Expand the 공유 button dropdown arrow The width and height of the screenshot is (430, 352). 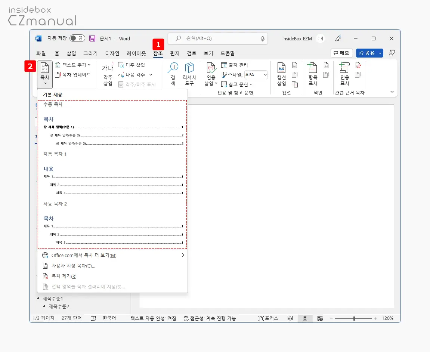(380, 53)
